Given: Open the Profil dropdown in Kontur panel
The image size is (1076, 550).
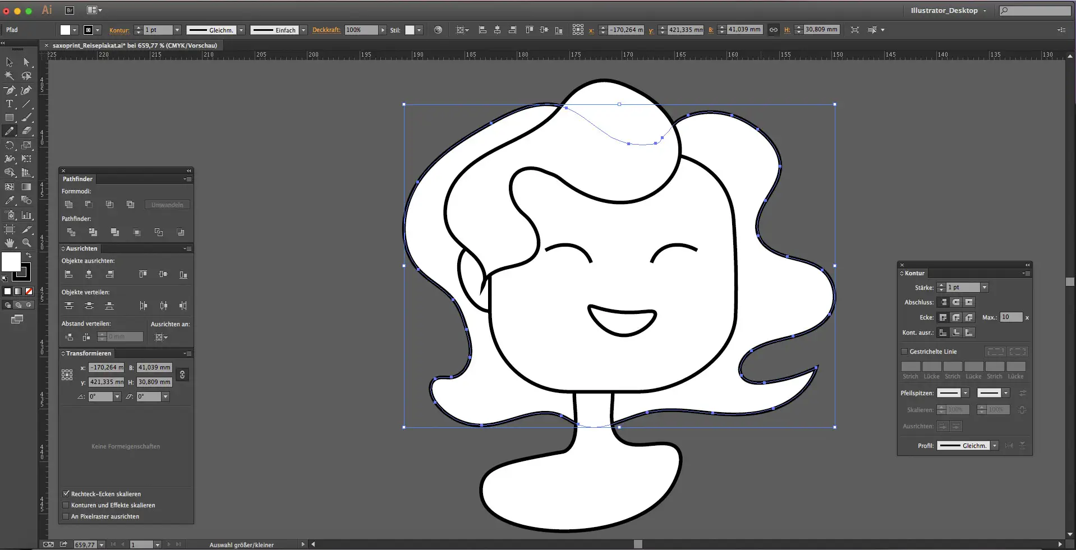Looking at the screenshot, I should tap(994, 446).
